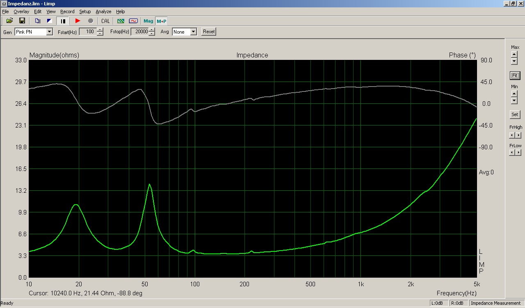Switch to Mag magnitude-only view

tap(148, 21)
